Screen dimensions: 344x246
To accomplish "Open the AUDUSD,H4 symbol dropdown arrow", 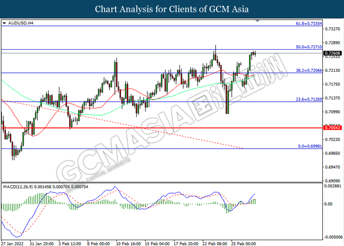I will click(x=4, y=23).
